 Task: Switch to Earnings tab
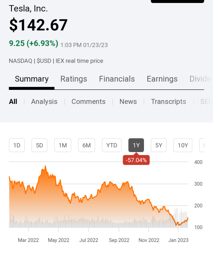coord(162,79)
